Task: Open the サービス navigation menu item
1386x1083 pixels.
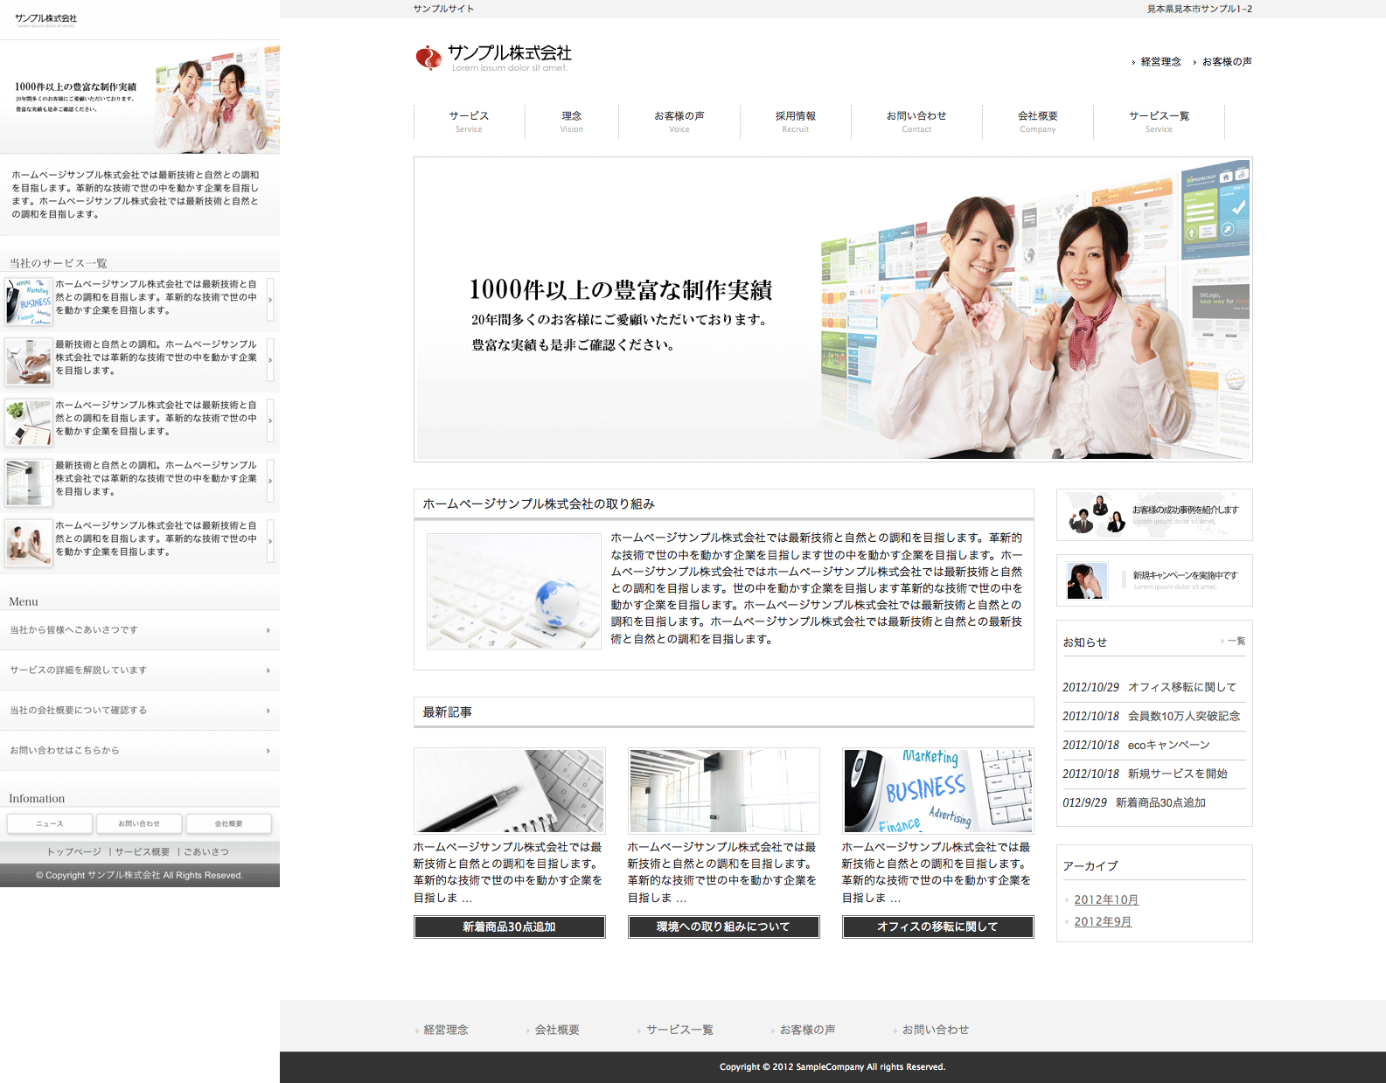Action: click(x=469, y=121)
